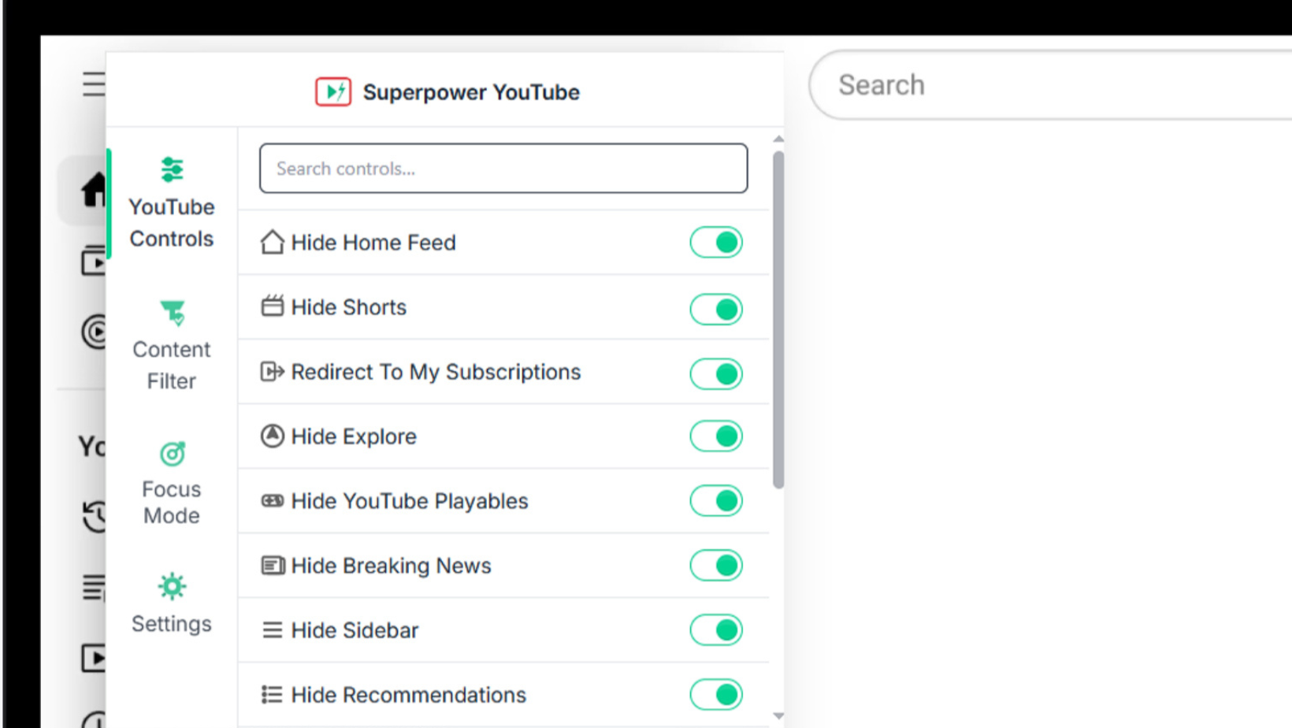The height and width of the screenshot is (728, 1292).
Task: Turn off Redirect To My Subscriptions
Action: coord(715,373)
